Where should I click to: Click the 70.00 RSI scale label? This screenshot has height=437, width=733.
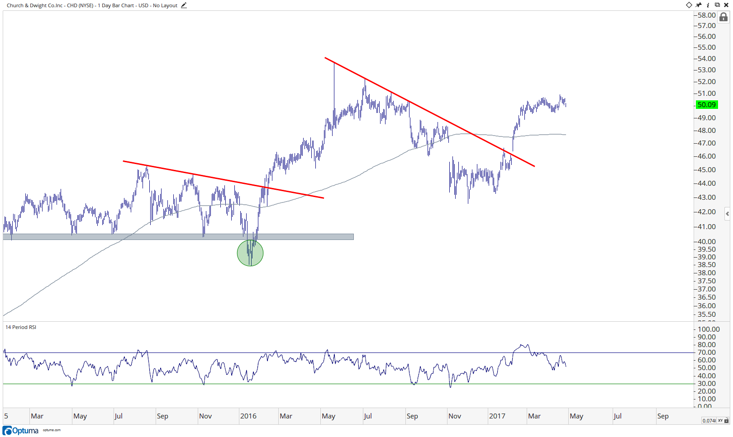tap(707, 352)
